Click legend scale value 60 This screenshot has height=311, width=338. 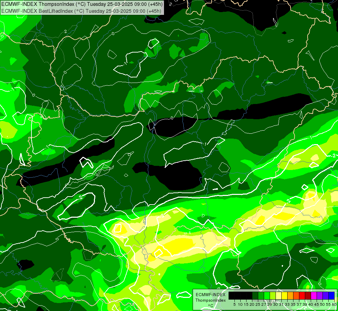(334, 304)
